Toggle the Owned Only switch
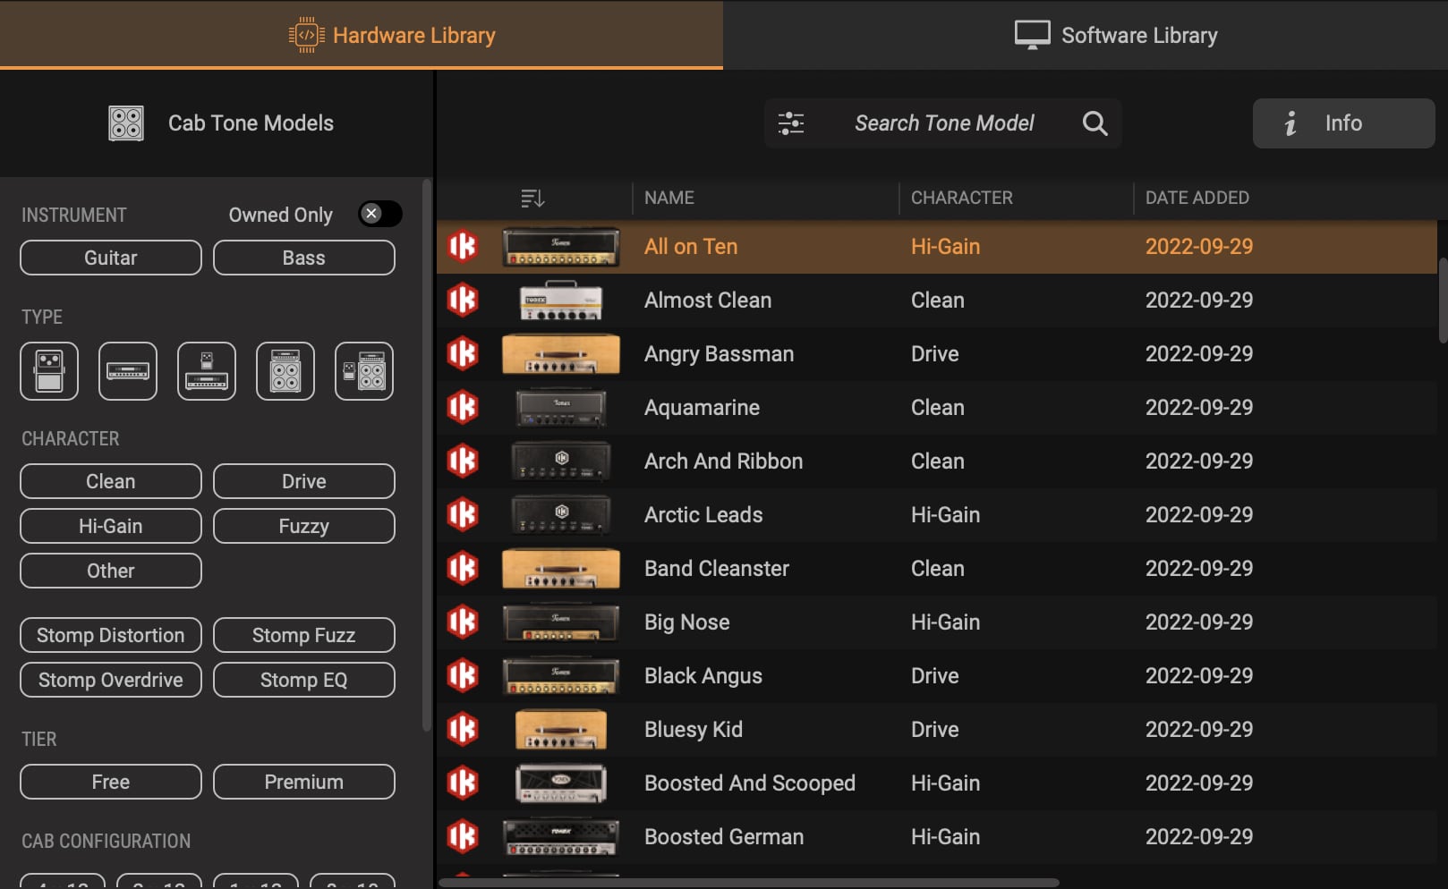Screen dimensions: 1448x889 pyautogui.click(x=380, y=215)
